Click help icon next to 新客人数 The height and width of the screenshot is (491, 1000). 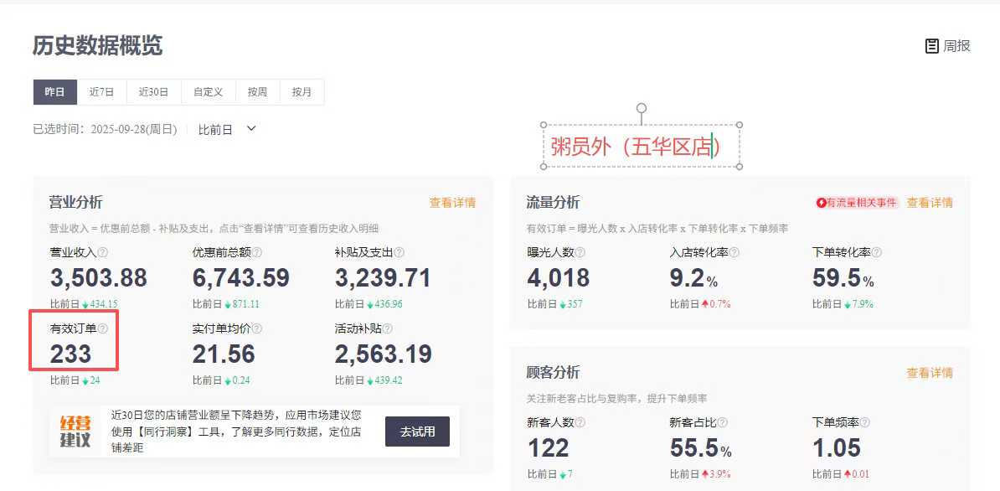580,423
